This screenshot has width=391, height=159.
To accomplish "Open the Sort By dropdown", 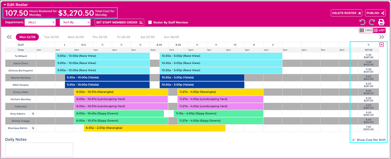I will tap(75, 22).
